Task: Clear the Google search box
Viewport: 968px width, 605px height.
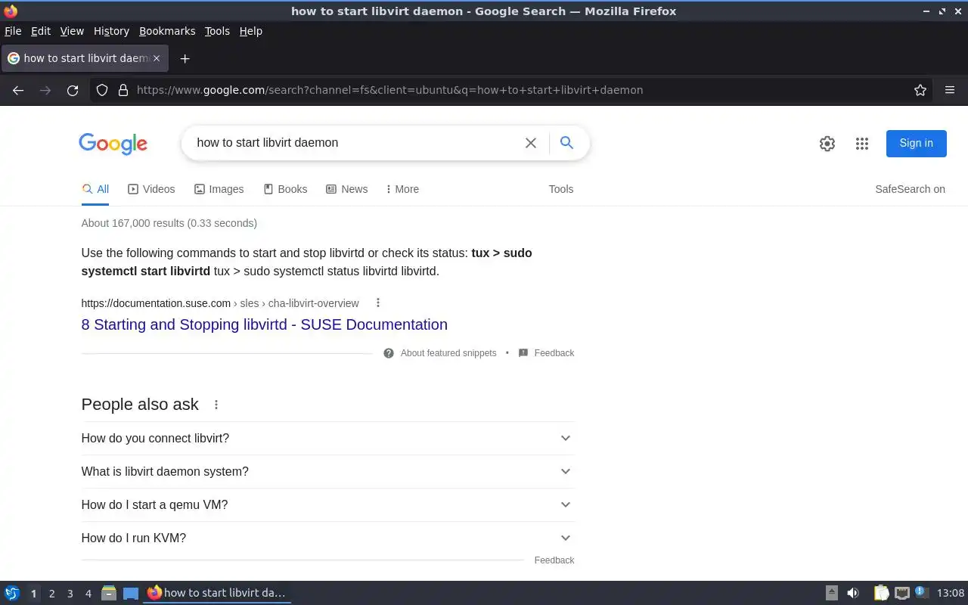Action: pyautogui.click(x=531, y=143)
